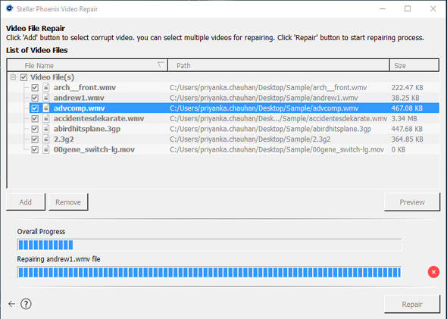Click path of andrew1.wmv
447x319 pixels.
click(264, 98)
